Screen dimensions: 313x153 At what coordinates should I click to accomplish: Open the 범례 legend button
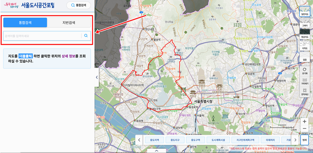point(305,140)
